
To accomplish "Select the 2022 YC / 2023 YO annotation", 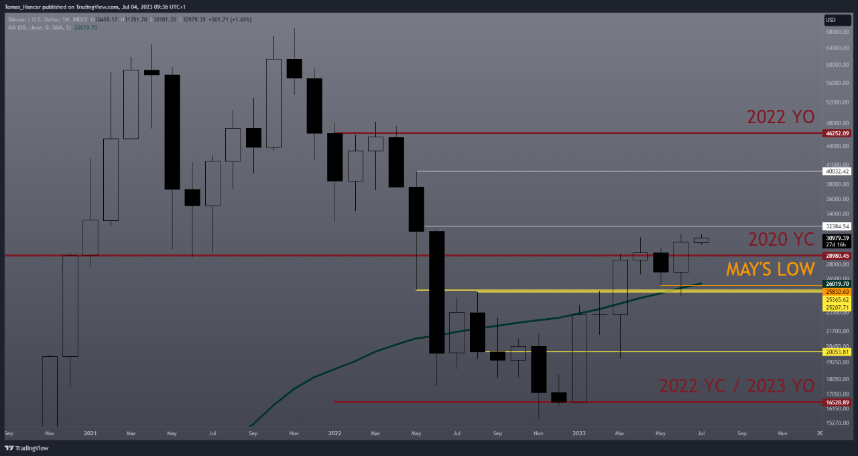I will 737,386.
